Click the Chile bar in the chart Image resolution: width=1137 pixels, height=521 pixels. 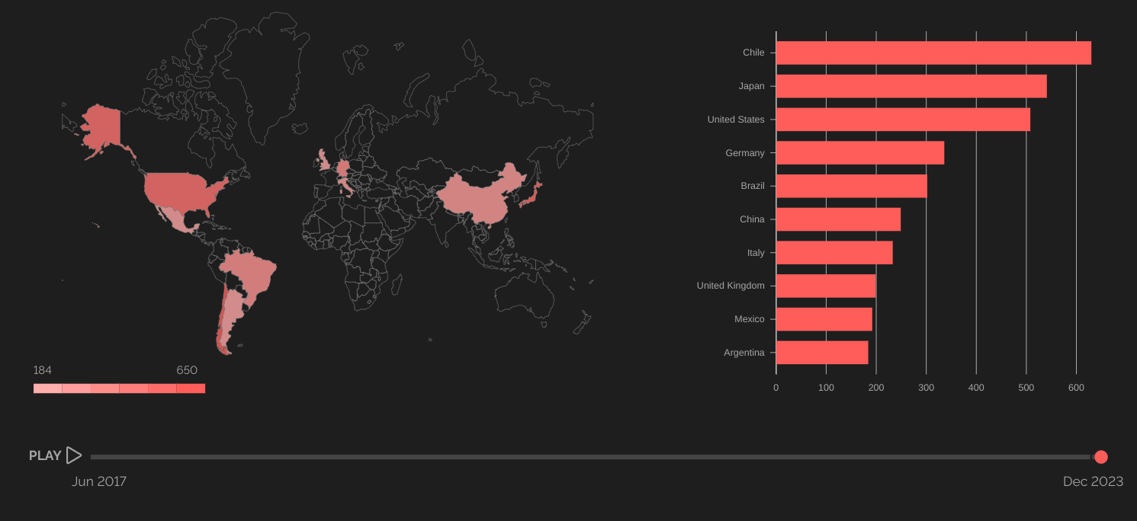(x=933, y=53)
